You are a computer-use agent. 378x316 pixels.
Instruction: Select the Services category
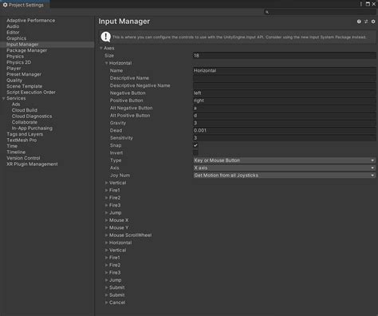(16, 98)
